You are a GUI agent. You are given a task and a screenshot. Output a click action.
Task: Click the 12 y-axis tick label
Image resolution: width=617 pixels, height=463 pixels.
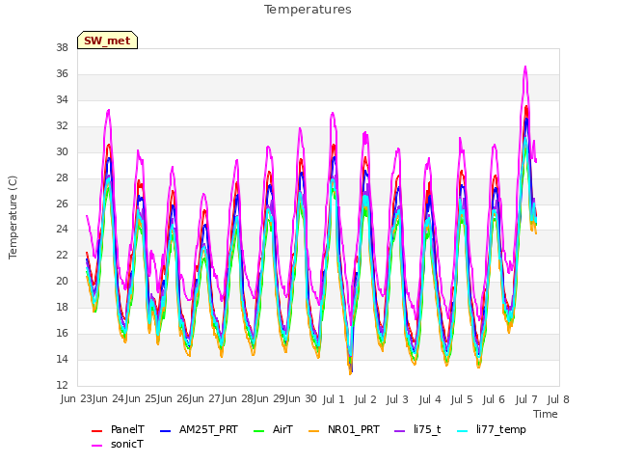(x=62, y=385)
